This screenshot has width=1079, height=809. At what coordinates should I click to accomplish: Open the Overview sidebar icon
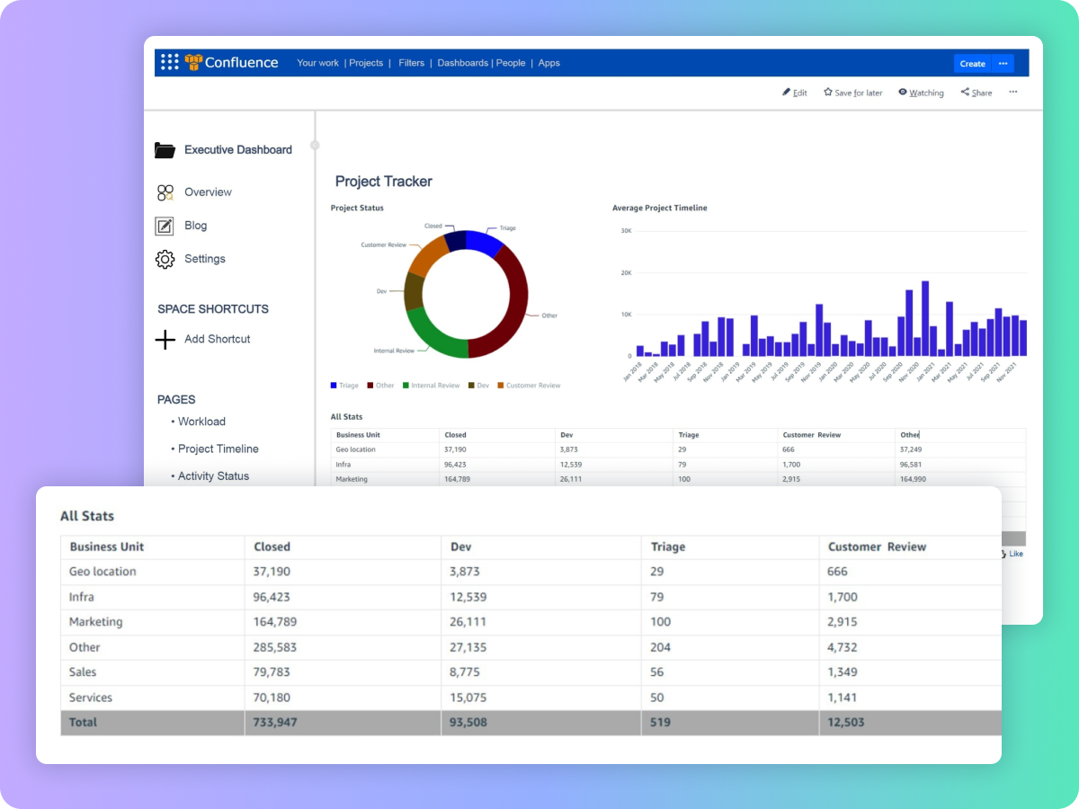[x=165, y=192]
